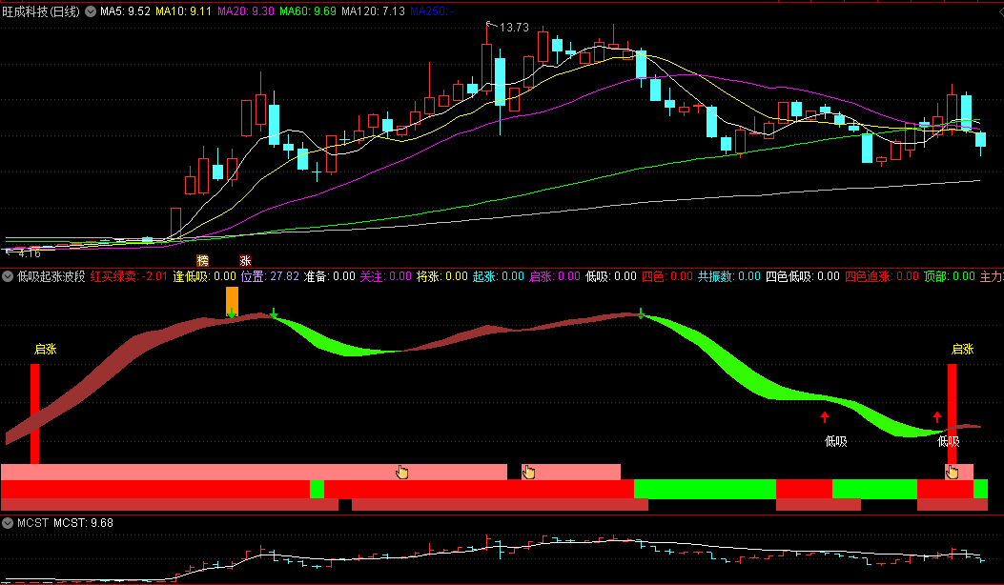1004x585 pixels.
Task: Click the 逢低吸: 0.00 value
Action: (x=204, y=276)
